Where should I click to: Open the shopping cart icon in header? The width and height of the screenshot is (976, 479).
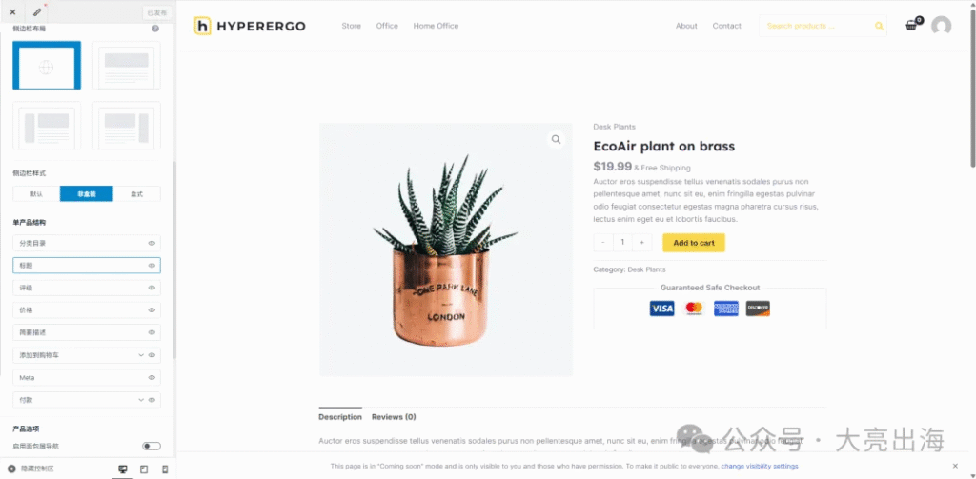912,25
